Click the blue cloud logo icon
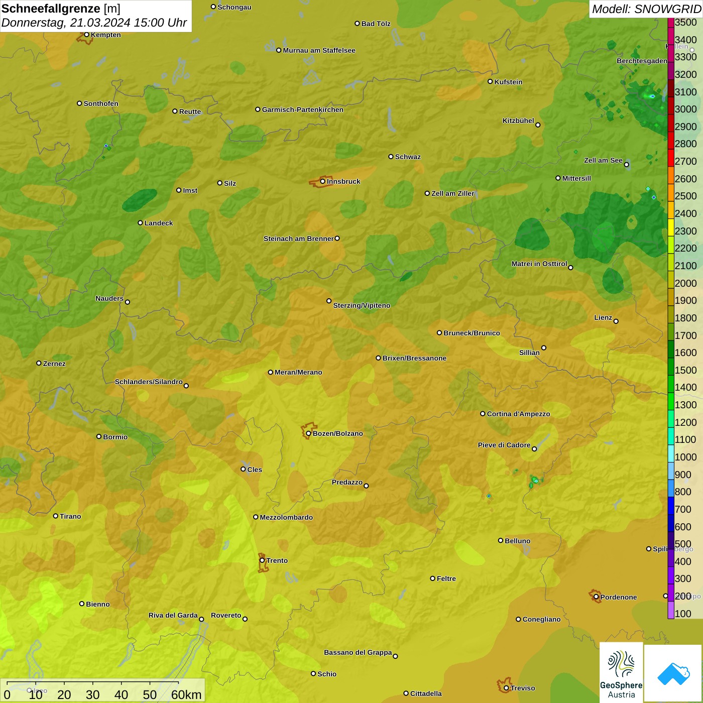Image resolution: width=703 pixels, height=703 pixels. pyautogui.click(x=673, y=673)
